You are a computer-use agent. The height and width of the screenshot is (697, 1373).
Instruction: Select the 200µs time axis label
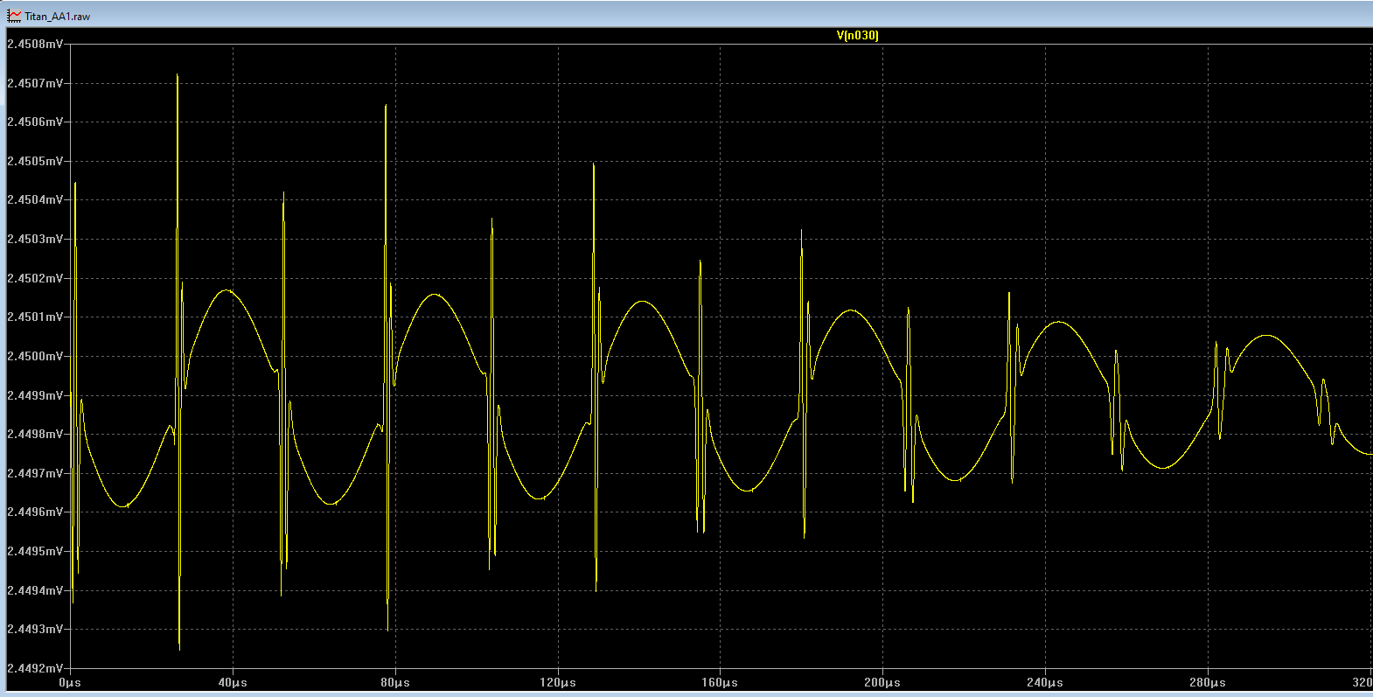882,682
